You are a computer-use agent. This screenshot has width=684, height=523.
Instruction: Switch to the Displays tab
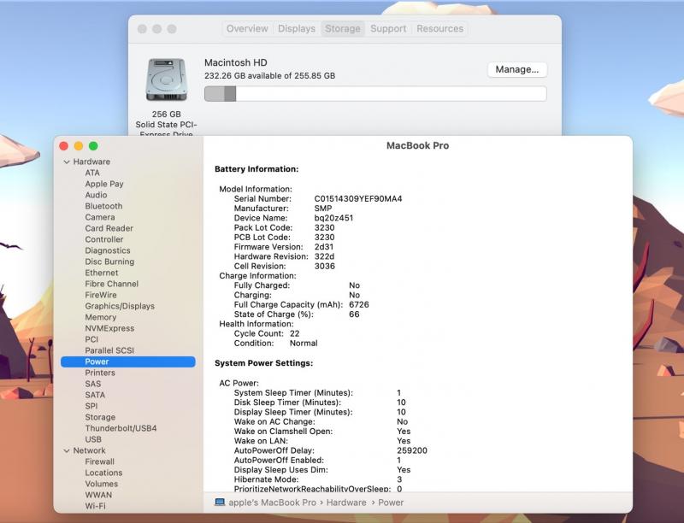coord(297,29)
